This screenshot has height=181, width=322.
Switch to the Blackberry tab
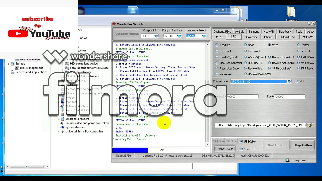pos(285,32)
